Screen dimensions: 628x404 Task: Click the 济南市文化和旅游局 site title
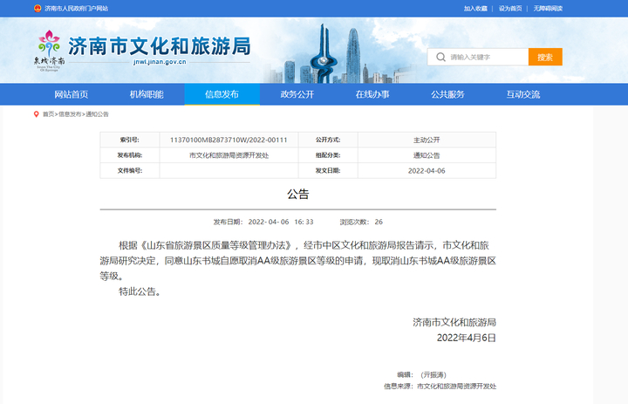[x=159, y=45]
